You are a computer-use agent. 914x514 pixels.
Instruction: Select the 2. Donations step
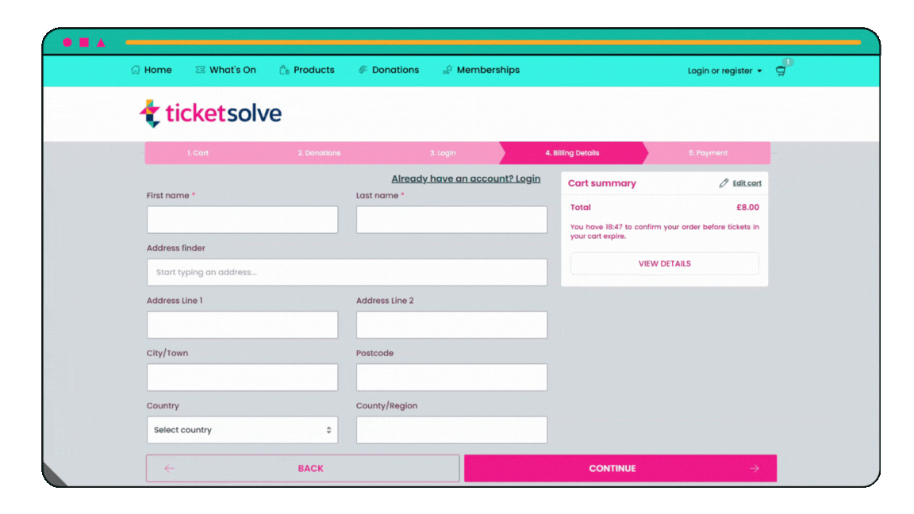point(319,152)
